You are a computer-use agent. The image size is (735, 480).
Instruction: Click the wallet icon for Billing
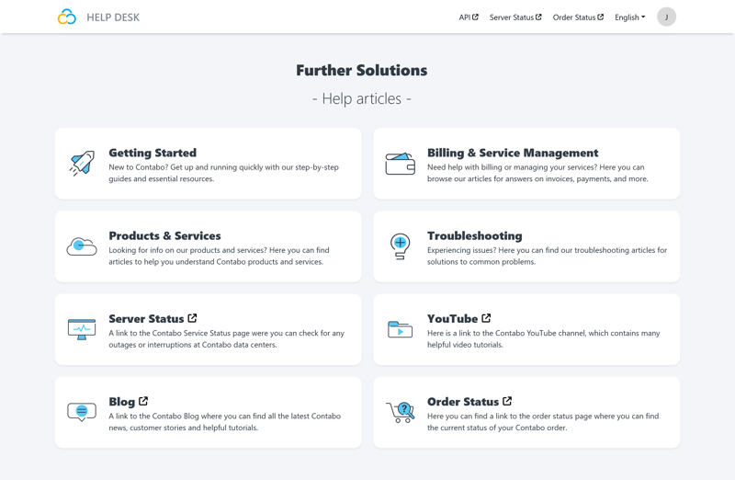click(x=400, y=164)
